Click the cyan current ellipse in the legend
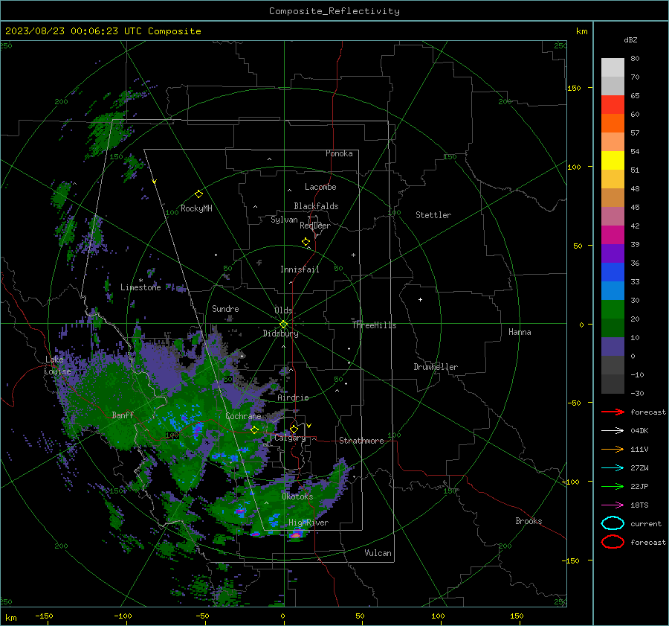This screenshot has height=626, width=669. [x=613, y=523]
